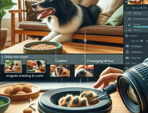Click the orgactic to bolling & crafite link
Viewport: 148px width, 113px height.
[25, 76]
